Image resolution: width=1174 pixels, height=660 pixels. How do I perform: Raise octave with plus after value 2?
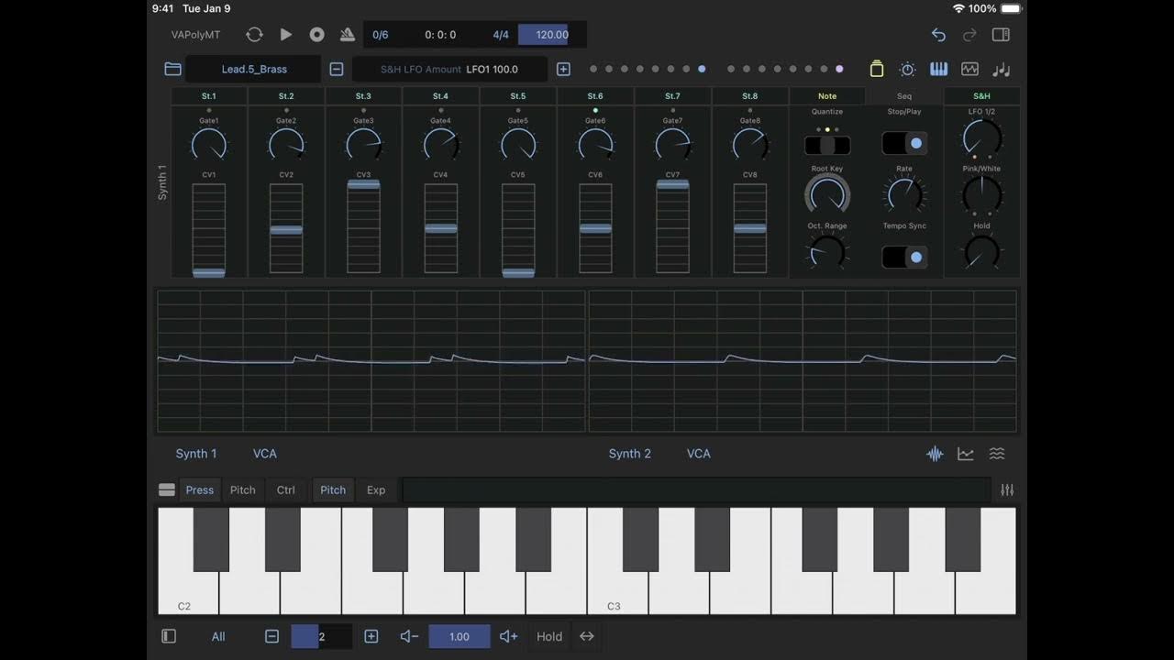pos(371,636)
